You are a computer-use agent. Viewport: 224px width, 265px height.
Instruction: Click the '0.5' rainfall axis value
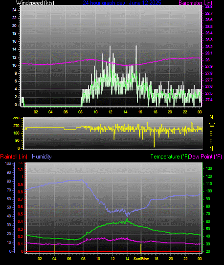coord(21,214)
